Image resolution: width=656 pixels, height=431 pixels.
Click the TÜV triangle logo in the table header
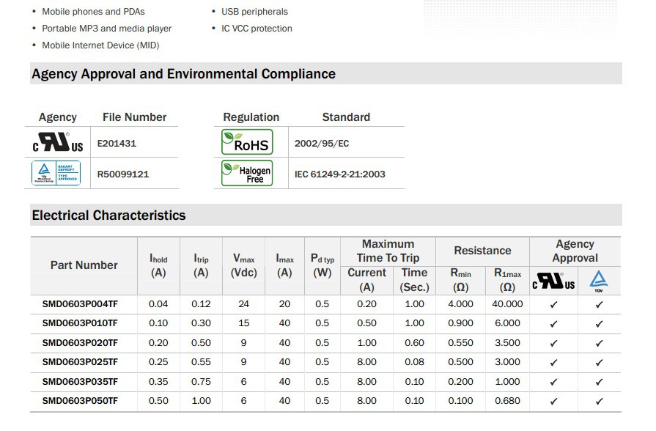click(599, 281)
